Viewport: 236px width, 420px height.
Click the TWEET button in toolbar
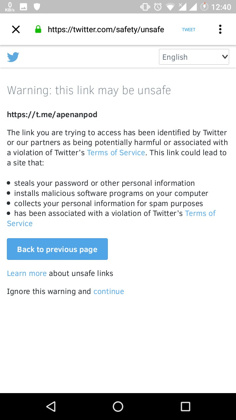pyautogui.click(x=188, y=30)
